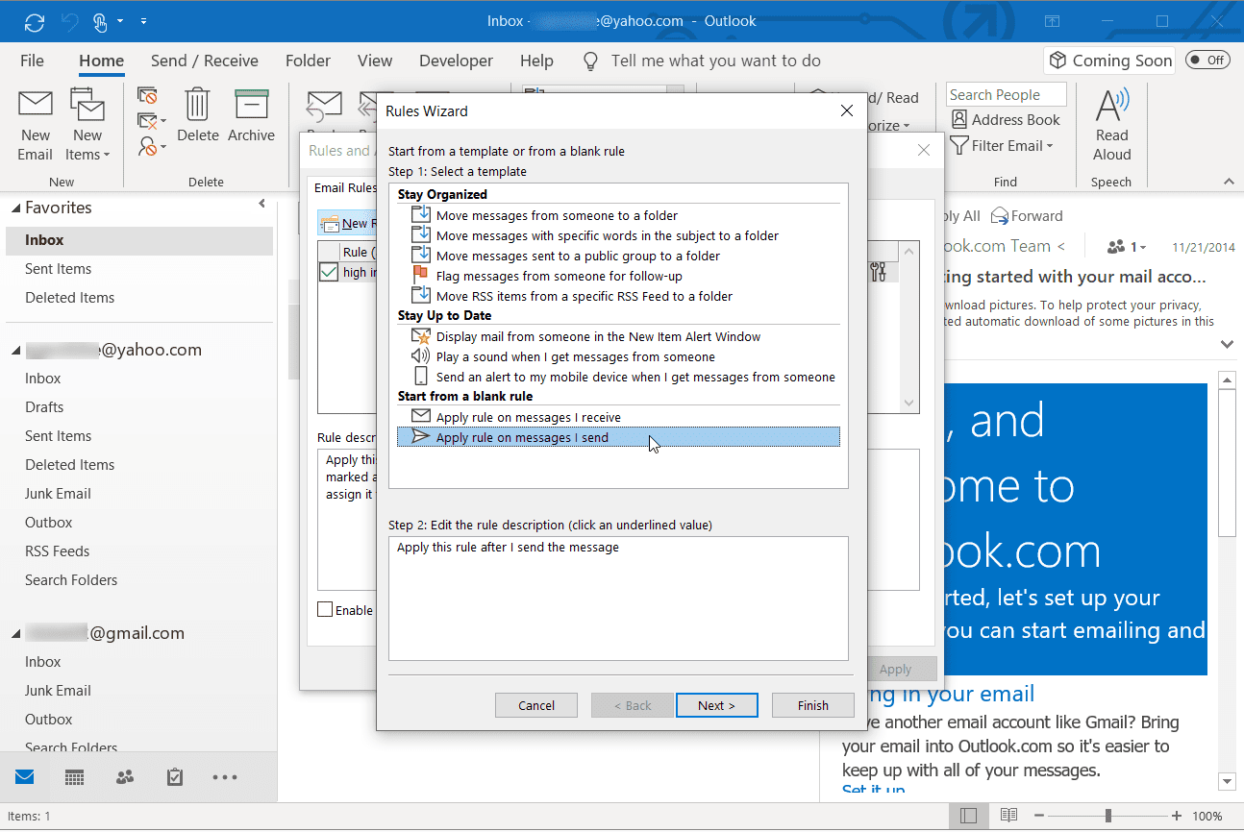Collapse the ribbon with the chevron
The height and width of the screenshot is (832, 1244).
point(1228,182)
